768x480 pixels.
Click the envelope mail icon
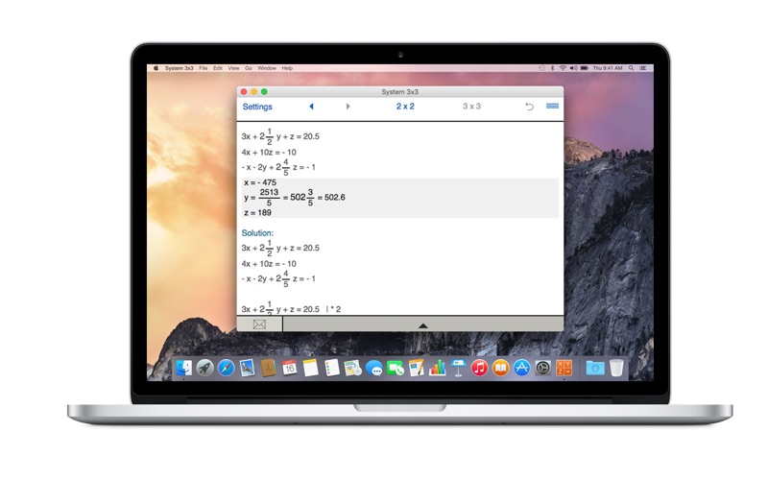[259, 324]
